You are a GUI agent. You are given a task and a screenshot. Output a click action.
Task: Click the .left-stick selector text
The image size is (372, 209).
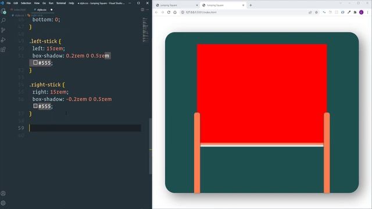tap(44, 41)
